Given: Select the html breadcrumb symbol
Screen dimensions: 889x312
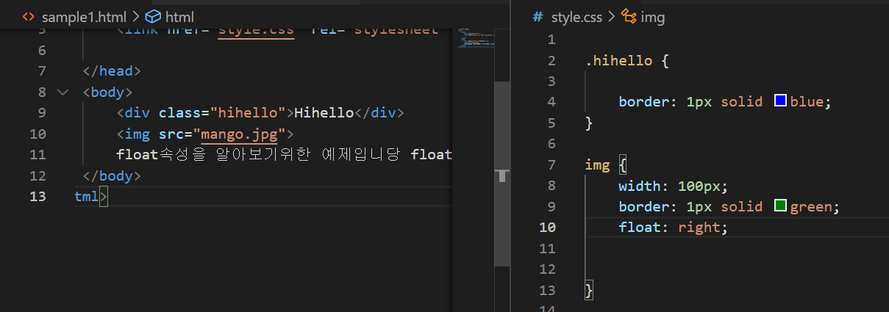Looking at the screenshot, I should coord(180,16).
